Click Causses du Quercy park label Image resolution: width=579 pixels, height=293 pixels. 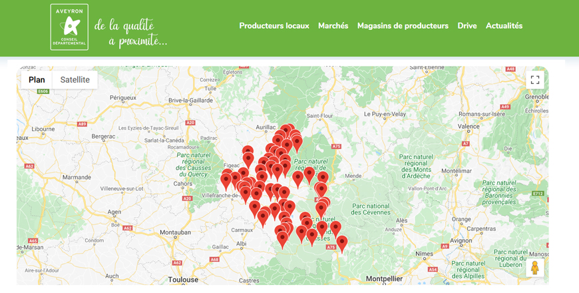194,164
